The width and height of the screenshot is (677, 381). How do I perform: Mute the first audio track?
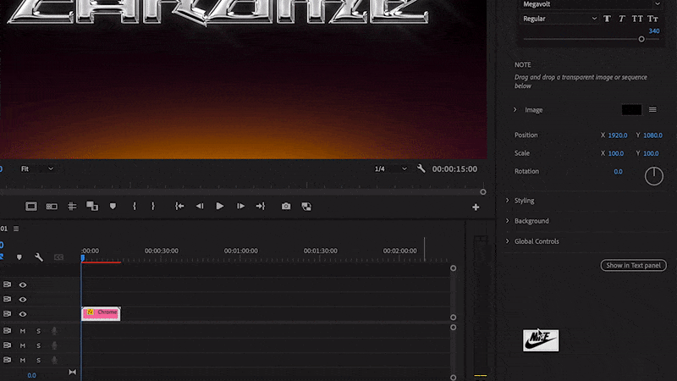tap(23, 331)
